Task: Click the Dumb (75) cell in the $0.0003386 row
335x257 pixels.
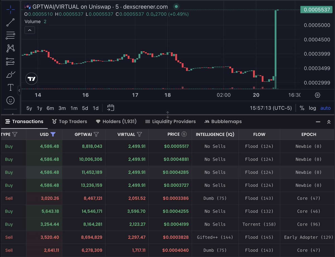Action: 215,198
